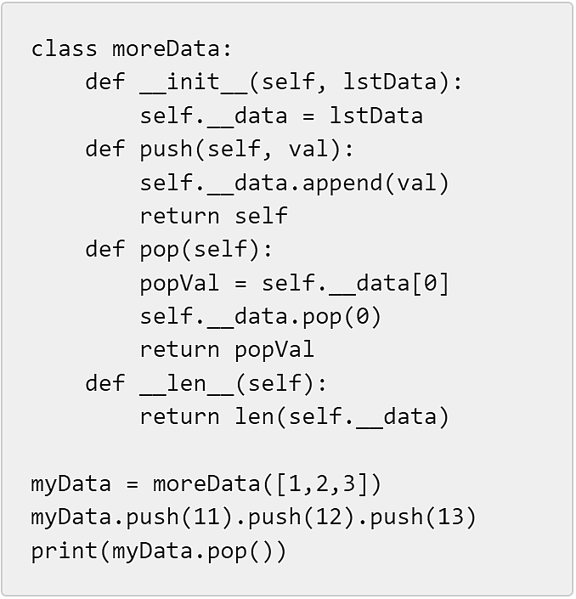The width and height of the screenshot is (576, 599).
Task: Click the push method name in its definition
Action: 167,149
